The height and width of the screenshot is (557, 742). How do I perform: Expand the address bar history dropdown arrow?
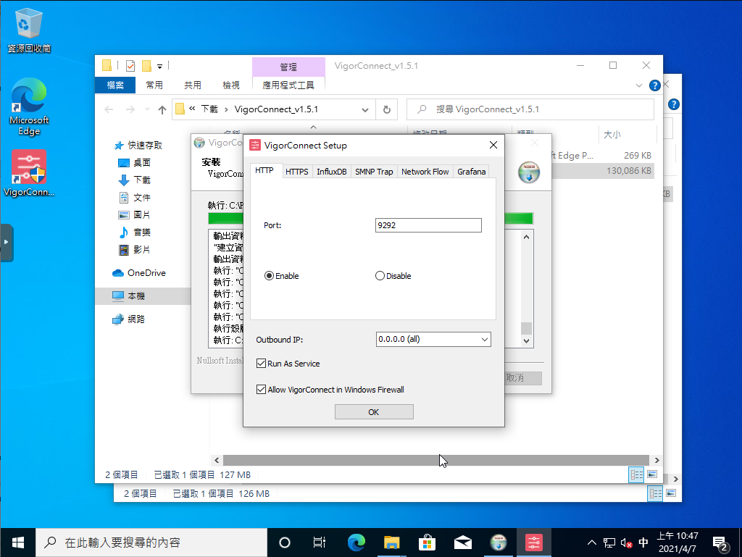click(x=366, y=109)
